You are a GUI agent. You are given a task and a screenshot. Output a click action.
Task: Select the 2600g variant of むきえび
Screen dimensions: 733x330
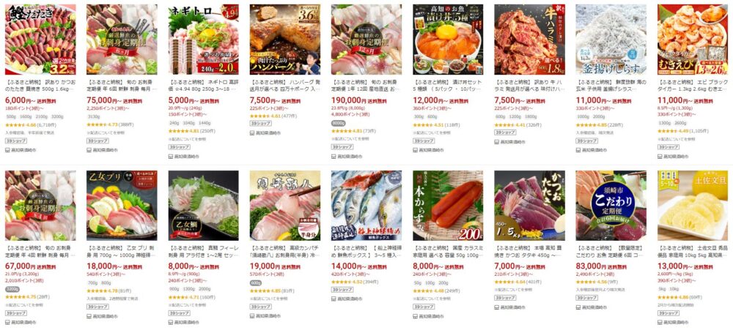point(679,123)
